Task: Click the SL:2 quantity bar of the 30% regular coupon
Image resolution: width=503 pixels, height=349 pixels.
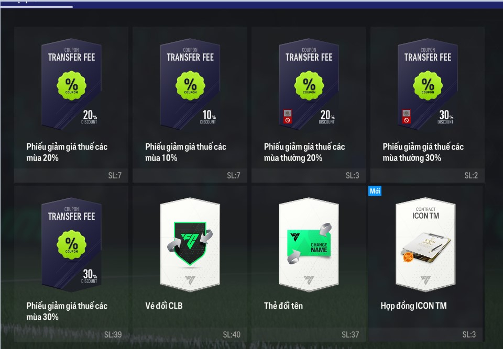Action: (x=428, y=175)
